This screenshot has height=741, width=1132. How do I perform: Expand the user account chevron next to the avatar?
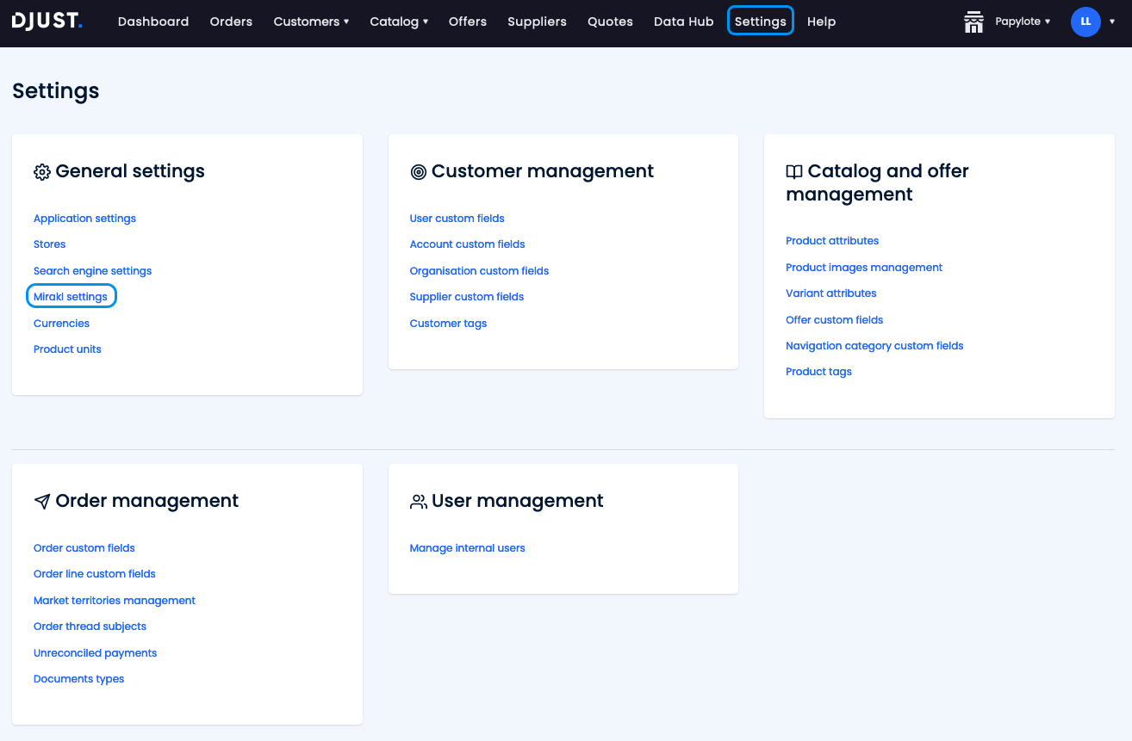coord(1112,22)
